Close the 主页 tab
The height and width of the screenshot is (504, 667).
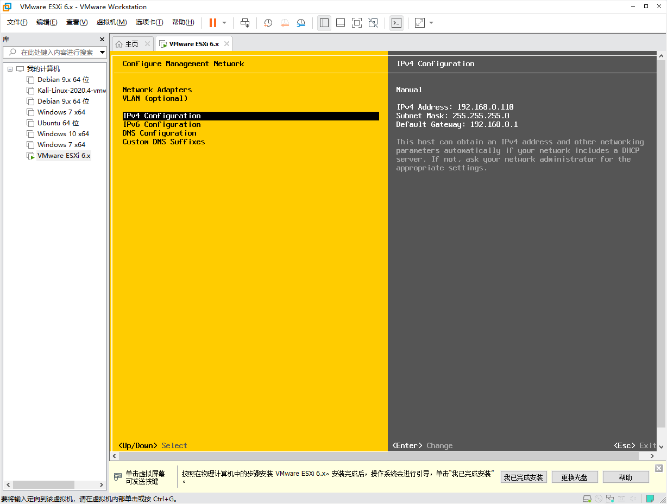tap(147, 44)
